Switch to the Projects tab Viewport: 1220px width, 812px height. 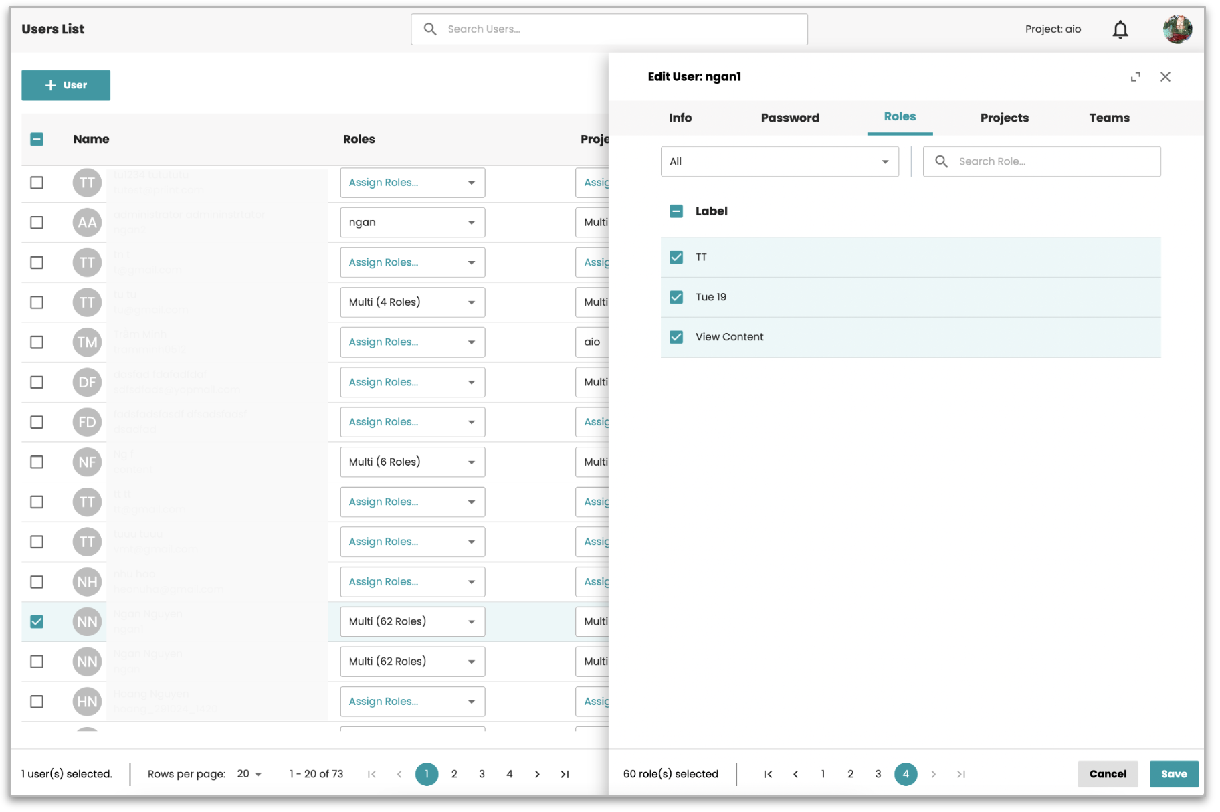click(1004, 118)
